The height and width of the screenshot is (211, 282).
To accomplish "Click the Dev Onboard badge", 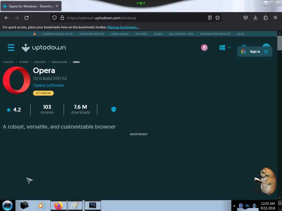I will click(x=43, y=93).
